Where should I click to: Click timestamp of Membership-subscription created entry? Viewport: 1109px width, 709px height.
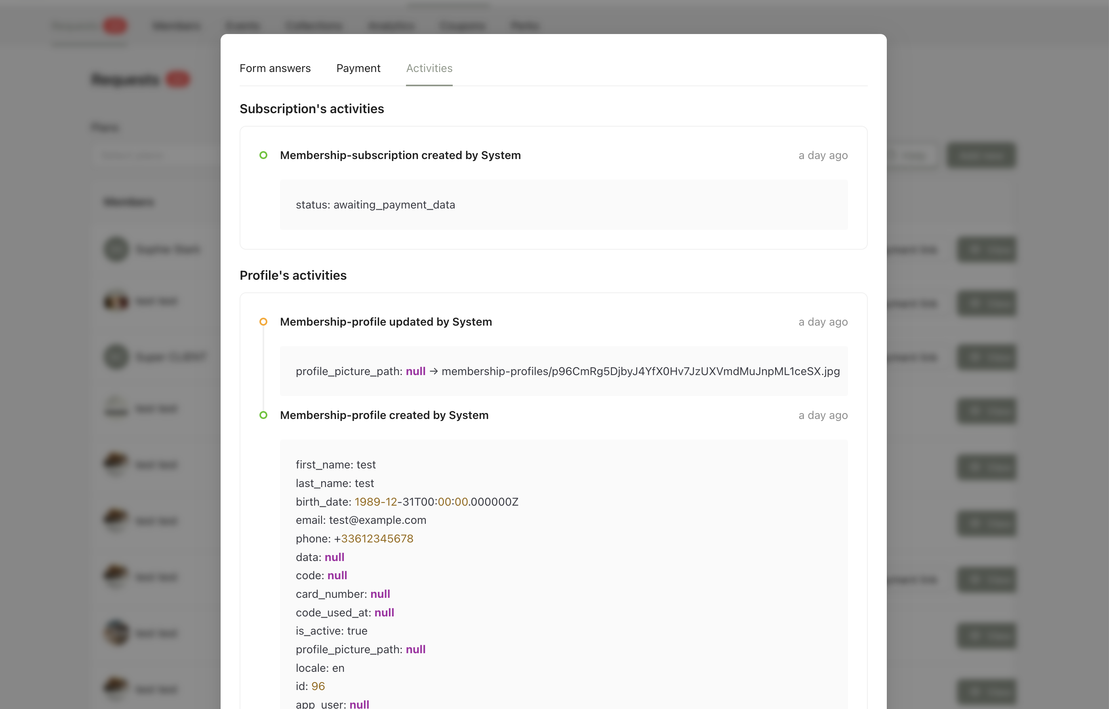(823, 155)
